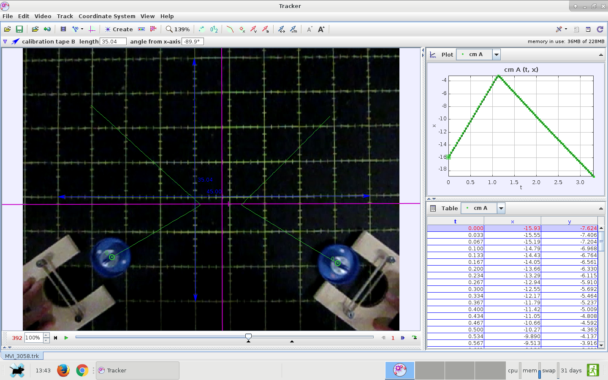The image size is (608, 380).
Task: Open the Track menu
Action: click(65, 16)
